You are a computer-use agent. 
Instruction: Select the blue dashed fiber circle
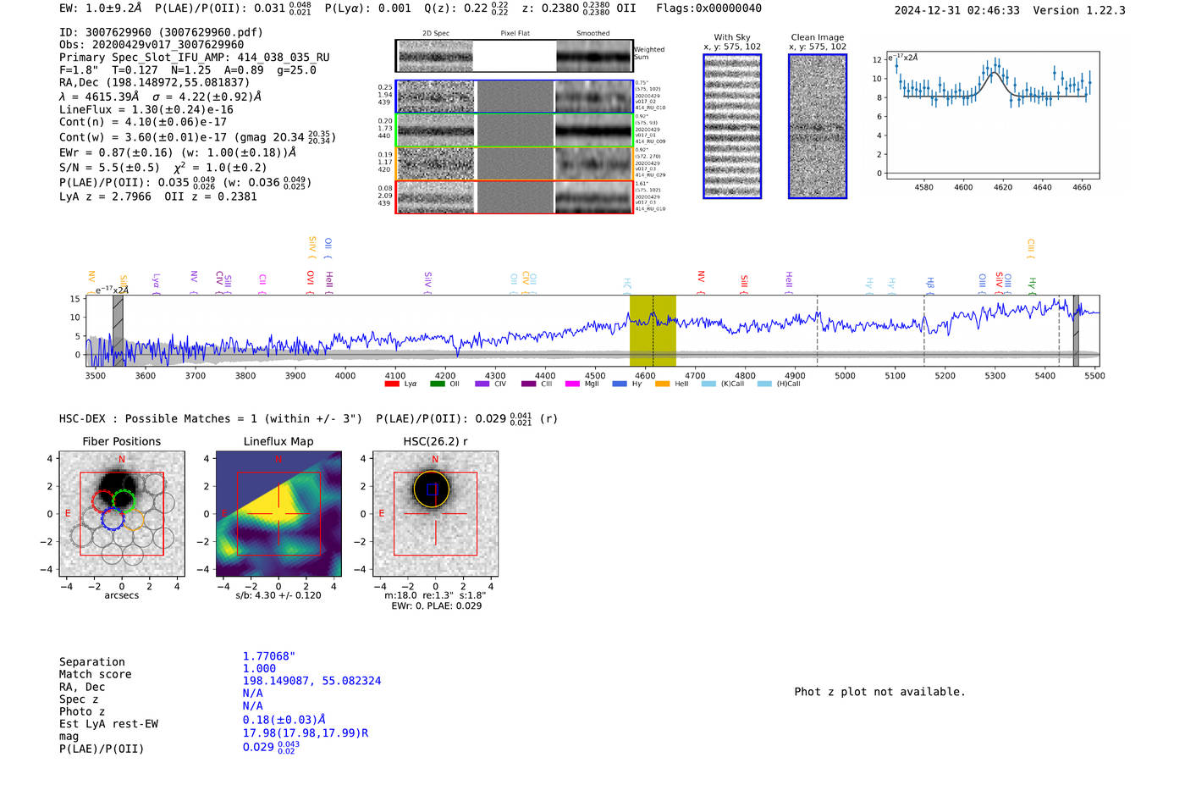coord(113,518)
